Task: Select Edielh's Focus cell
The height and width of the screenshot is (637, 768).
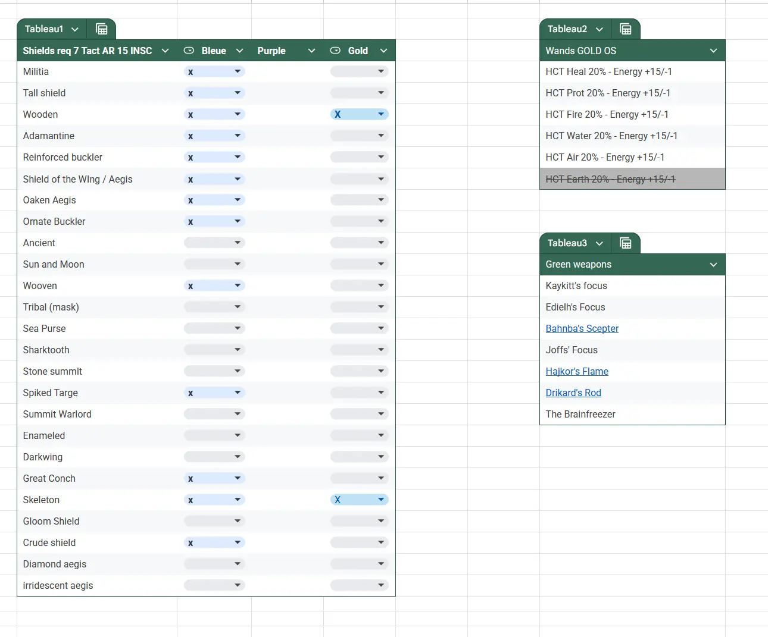Action: click(x=632, y=307)
